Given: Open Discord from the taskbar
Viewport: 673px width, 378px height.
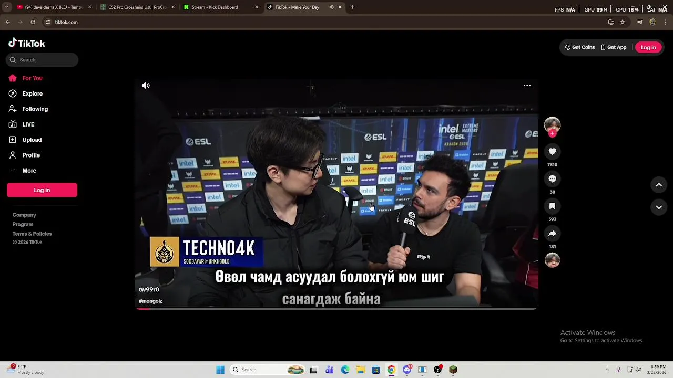Looking at the screenshot, I should click(x=407, y=370).
